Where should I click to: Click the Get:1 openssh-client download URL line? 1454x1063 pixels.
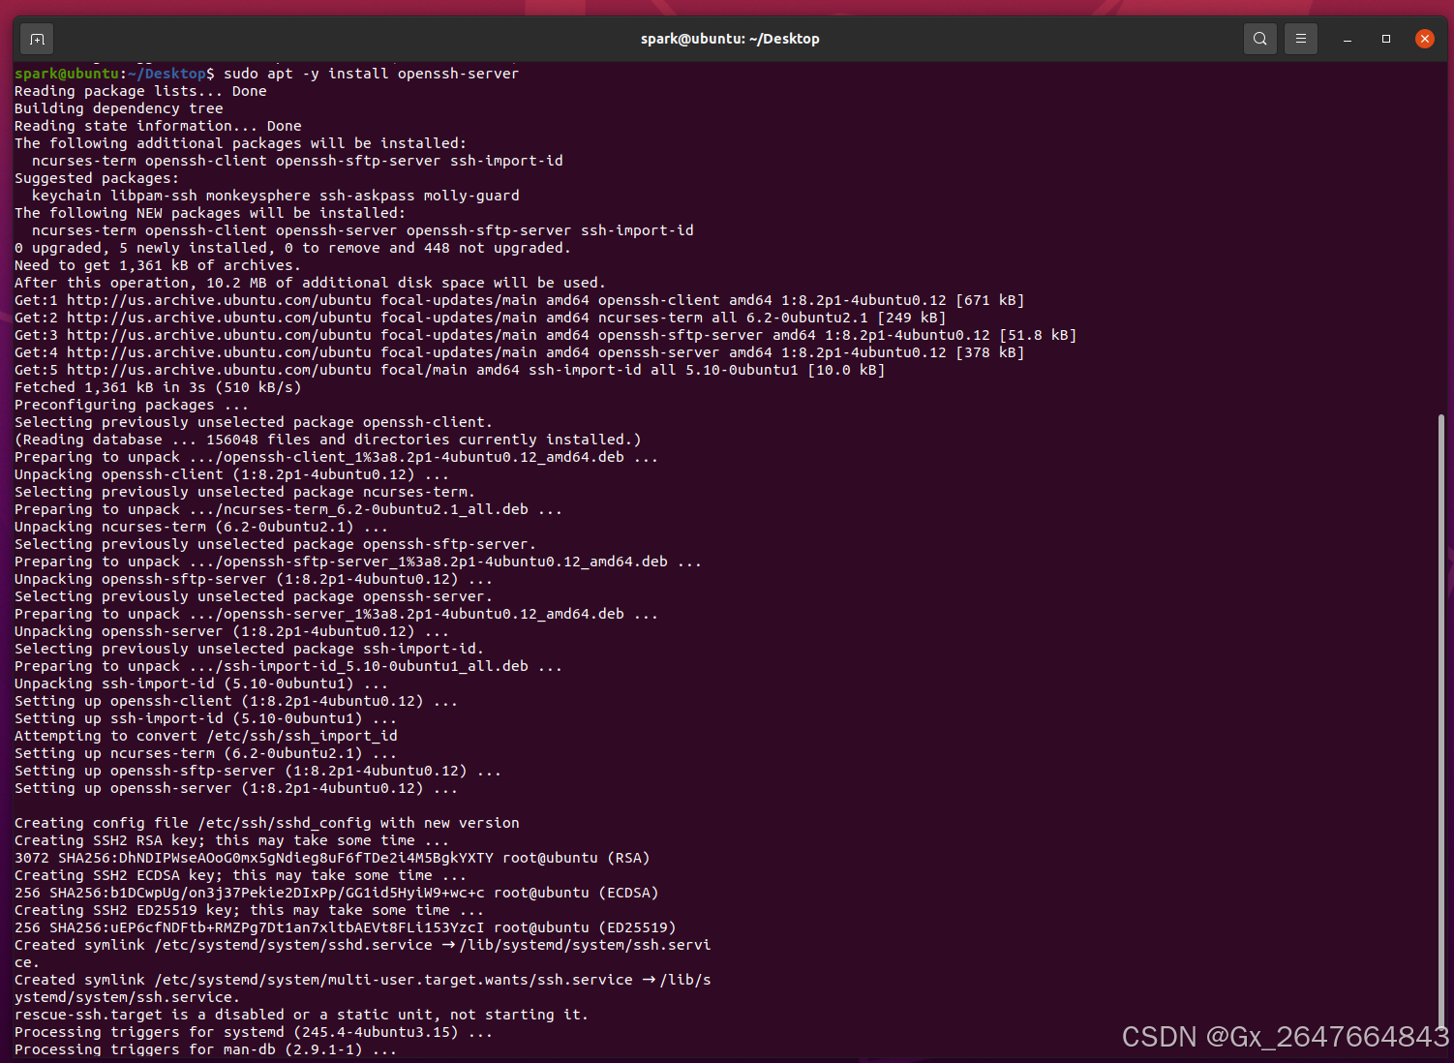[x=520, y=300]
